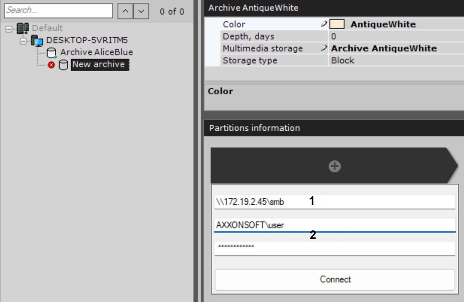Click the pencil icon in Multimedia storage row
This screenshot has width=464, height=302.
(x=324, y=48)
